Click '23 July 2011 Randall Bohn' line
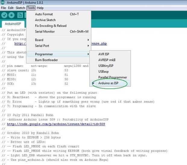 [x=27, y=115]
